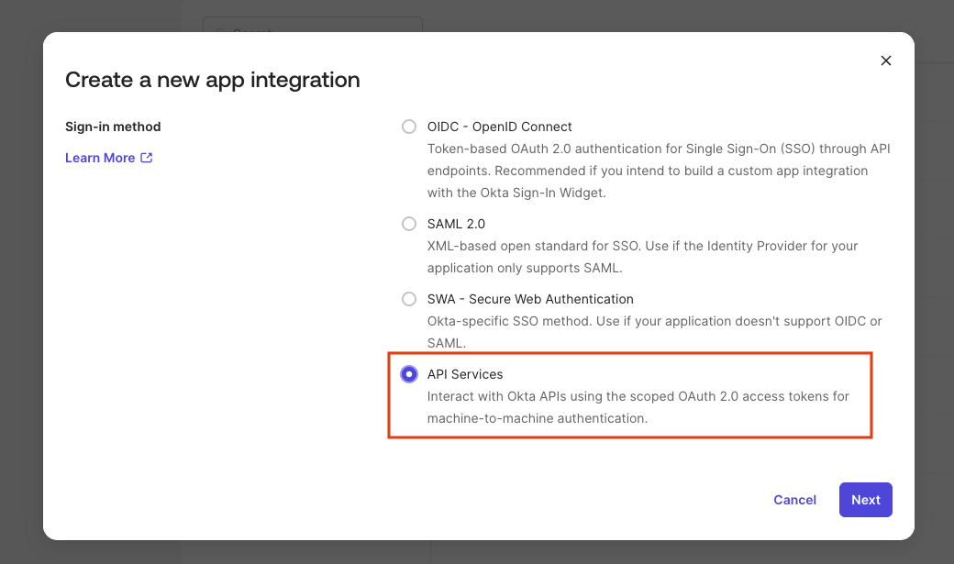Click the SAML 2.0 label text

tap(456, 224)
